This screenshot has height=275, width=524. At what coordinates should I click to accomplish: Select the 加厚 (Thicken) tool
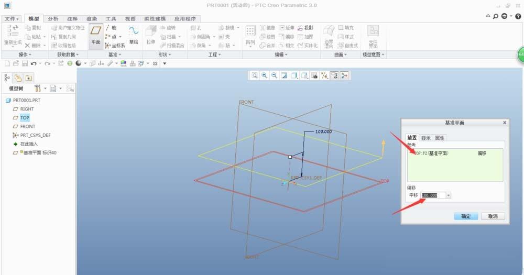[x=305, y=37]
